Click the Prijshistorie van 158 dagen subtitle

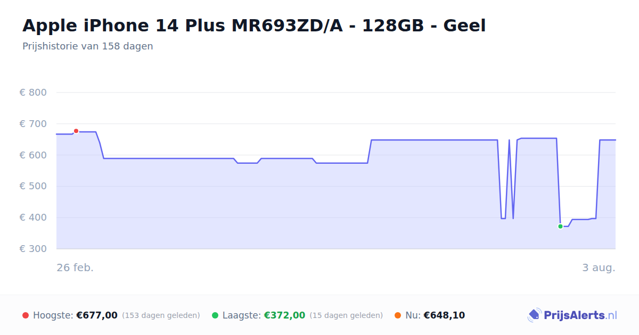click(88, 46)
